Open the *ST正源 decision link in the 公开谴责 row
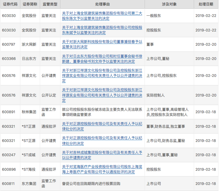 pos(102,141)
